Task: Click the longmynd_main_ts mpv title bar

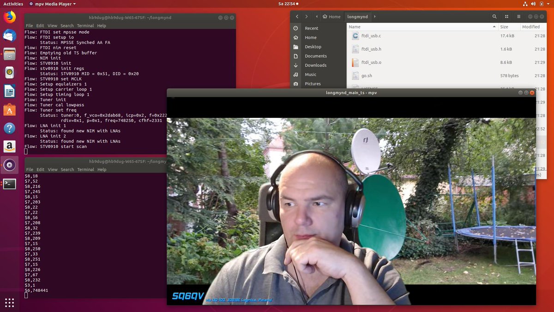Action: 351,93
